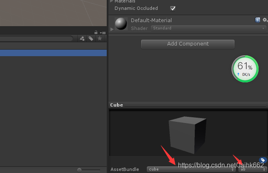Toggle the Dynamic Occluded checkbox
Viewport: 268px width, 173px height.
tap(173, 8)
